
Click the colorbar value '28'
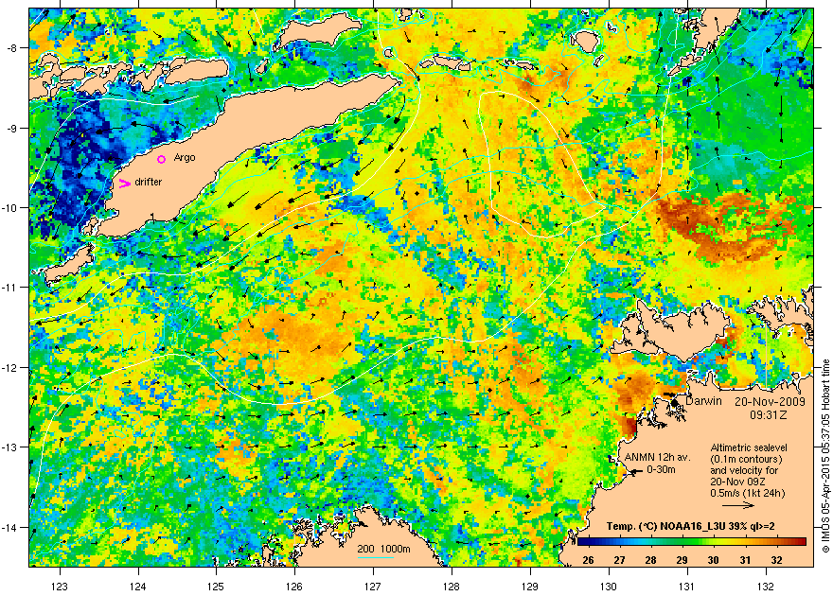click(651, 560)
